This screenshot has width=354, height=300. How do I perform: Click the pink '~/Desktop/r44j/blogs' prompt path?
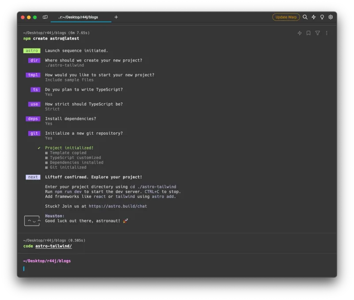pos(47,261)
